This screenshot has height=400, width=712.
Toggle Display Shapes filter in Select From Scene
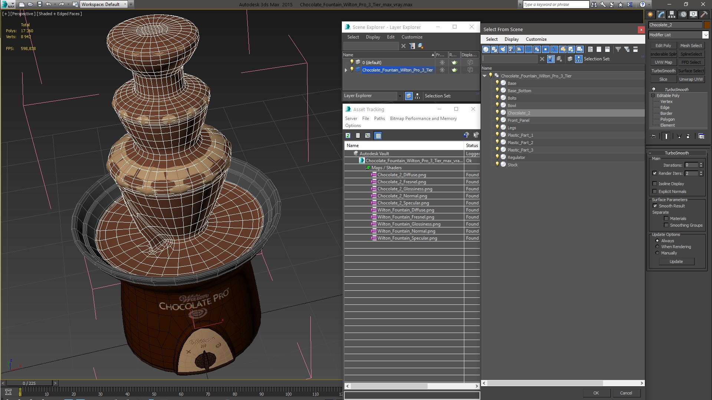tap(494, 49)
